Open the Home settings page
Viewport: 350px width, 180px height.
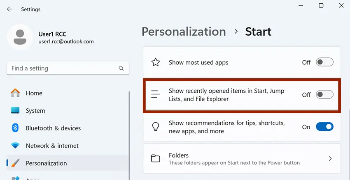click(x=68, y=93)
